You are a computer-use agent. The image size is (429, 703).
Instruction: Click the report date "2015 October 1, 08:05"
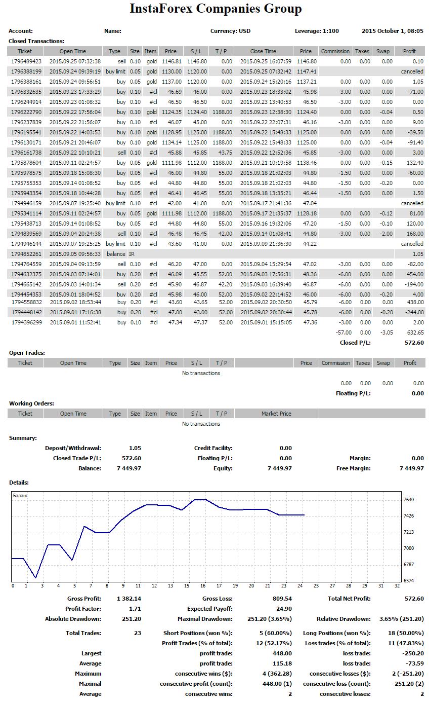click(393, 31)
